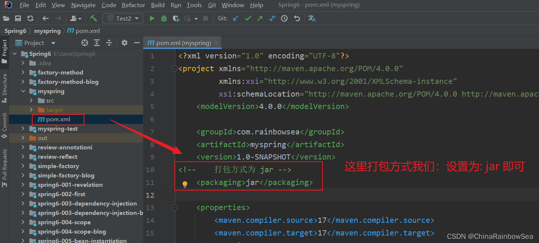The height and width of the screenshot is (243, 539).
Task: Click the yellow lightbulb intention icon
Action: point(185,184)
